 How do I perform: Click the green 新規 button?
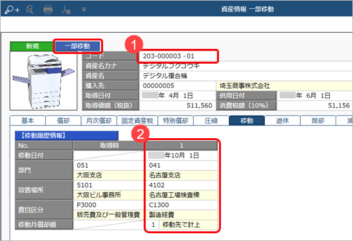tap(32, 46)
